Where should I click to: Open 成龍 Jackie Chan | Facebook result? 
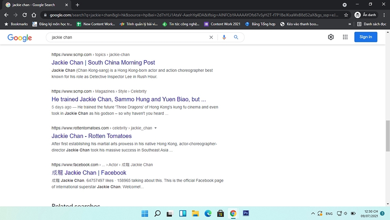pyautogui.click(x=89, y=173)
